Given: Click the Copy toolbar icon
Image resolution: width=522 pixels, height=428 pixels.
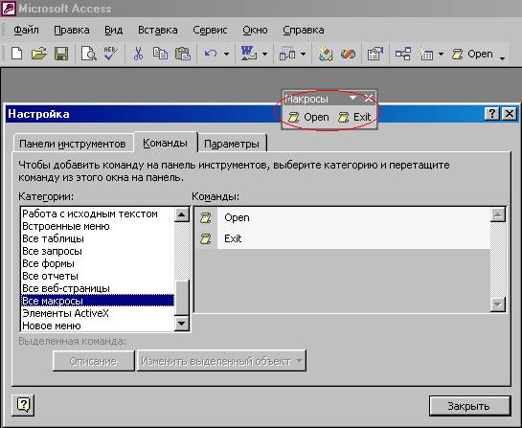Looking at the screenshot, I should point(160,54).
